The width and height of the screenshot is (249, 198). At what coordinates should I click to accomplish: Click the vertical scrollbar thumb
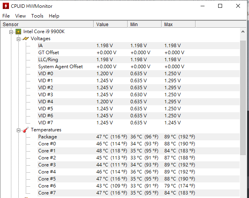pyautogui.click(x=243, y=98)
